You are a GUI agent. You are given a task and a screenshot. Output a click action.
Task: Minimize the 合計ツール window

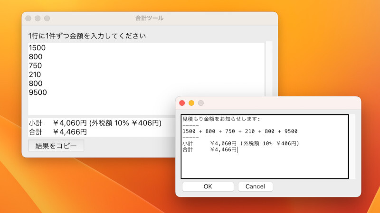pyautogui.click(x=38, y=19)
